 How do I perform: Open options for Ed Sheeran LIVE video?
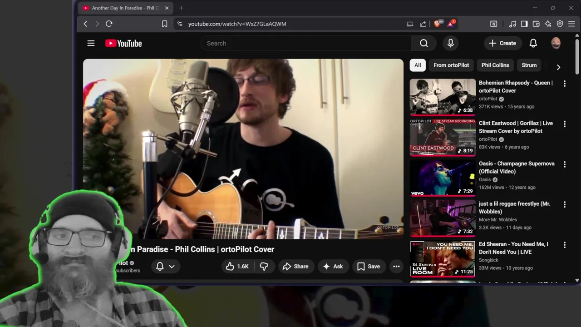(x=565, y=245)
